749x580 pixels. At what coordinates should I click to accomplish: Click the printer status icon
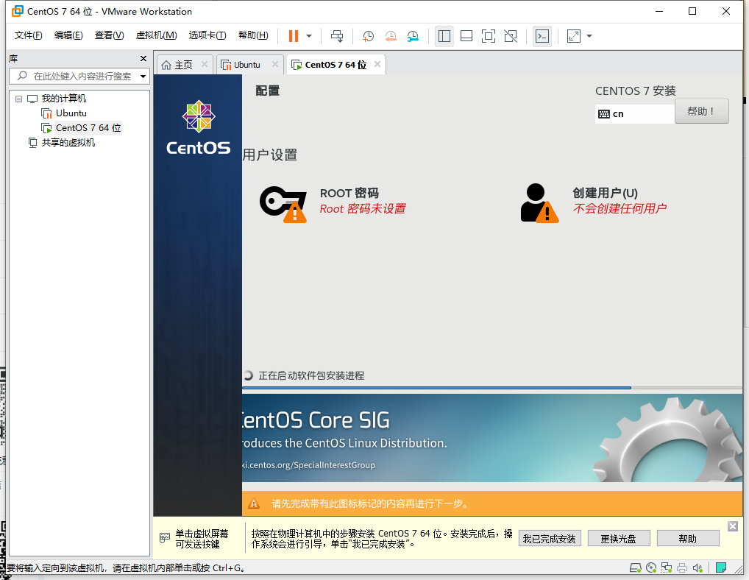(682, 568)
